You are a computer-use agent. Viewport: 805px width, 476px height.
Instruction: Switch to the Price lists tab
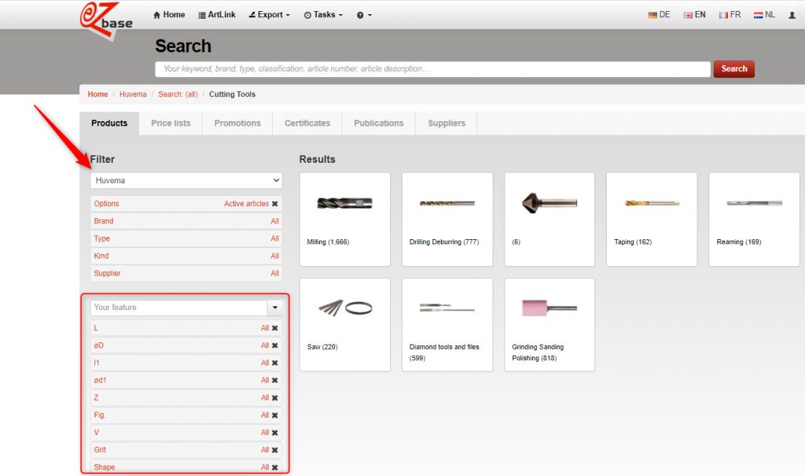coord(171,124)
